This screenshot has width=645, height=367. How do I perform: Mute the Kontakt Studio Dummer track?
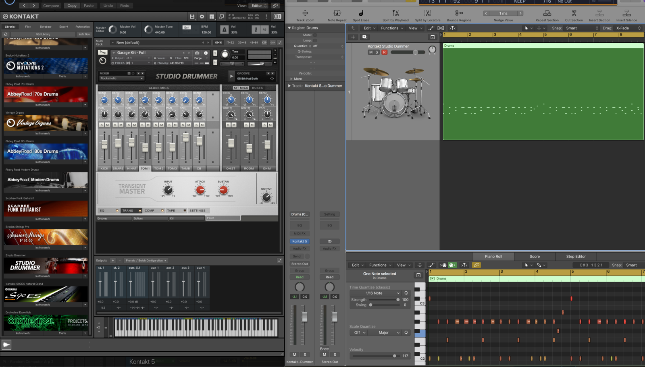point(371,52)
